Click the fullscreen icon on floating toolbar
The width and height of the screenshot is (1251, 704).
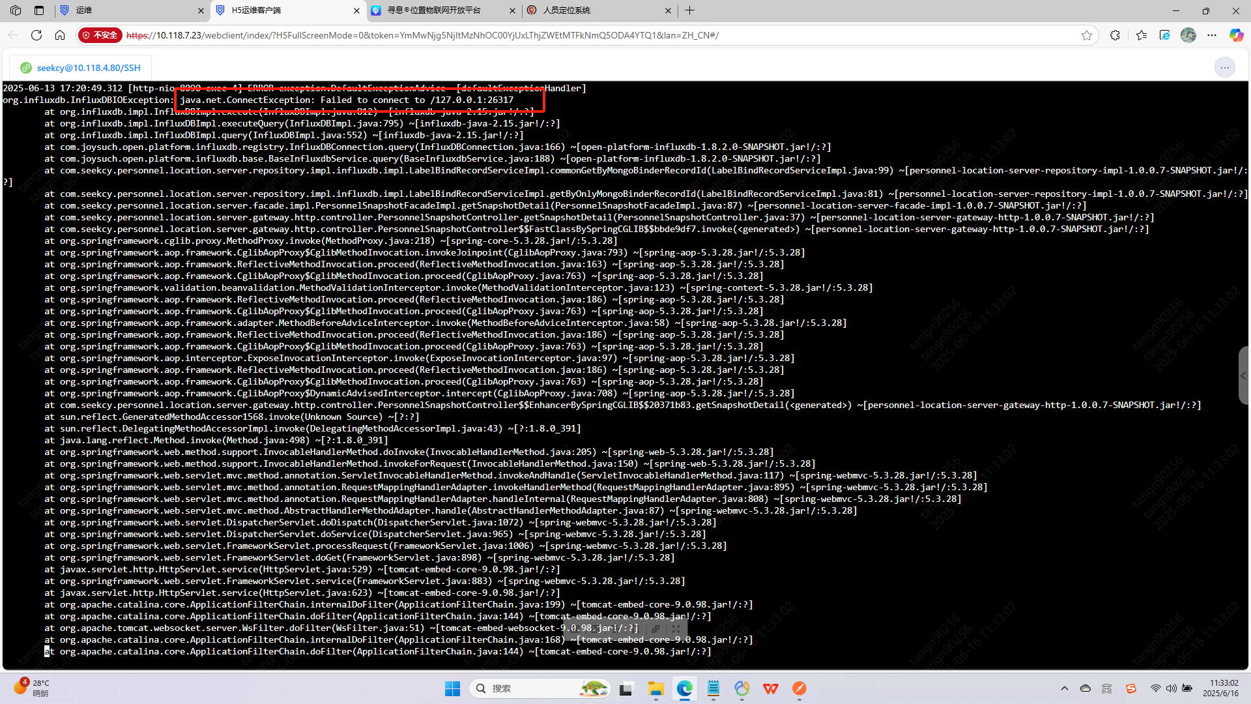point(676,629)
